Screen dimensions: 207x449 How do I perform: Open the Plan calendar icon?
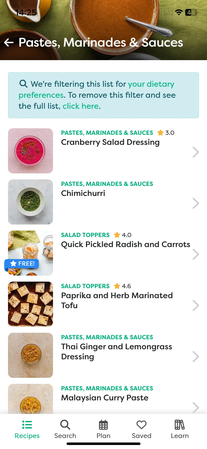(x=103, y=425)
